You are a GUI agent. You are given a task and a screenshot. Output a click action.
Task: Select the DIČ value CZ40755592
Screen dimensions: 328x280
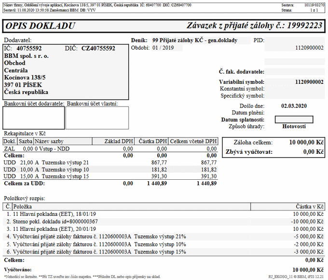click(98, 49)
